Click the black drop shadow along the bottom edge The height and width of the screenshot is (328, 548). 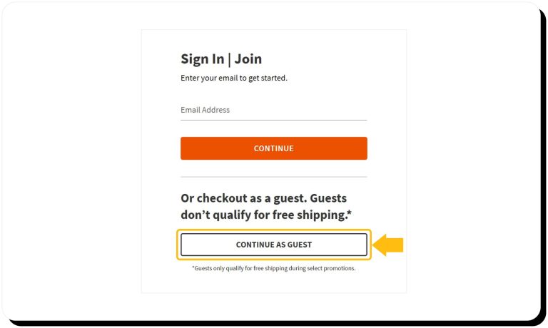[x=273, y=324]
